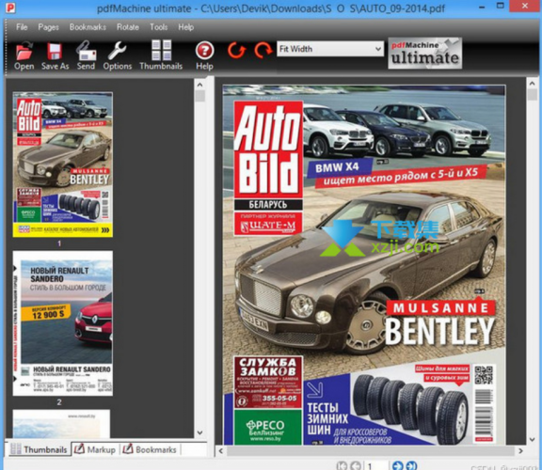Select page 1 Auto Bild thumbnail
Screen dimensions: 542x470
coord(62,164)
